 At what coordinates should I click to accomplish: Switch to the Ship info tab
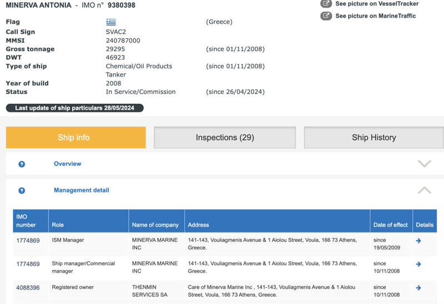(76, 138)
